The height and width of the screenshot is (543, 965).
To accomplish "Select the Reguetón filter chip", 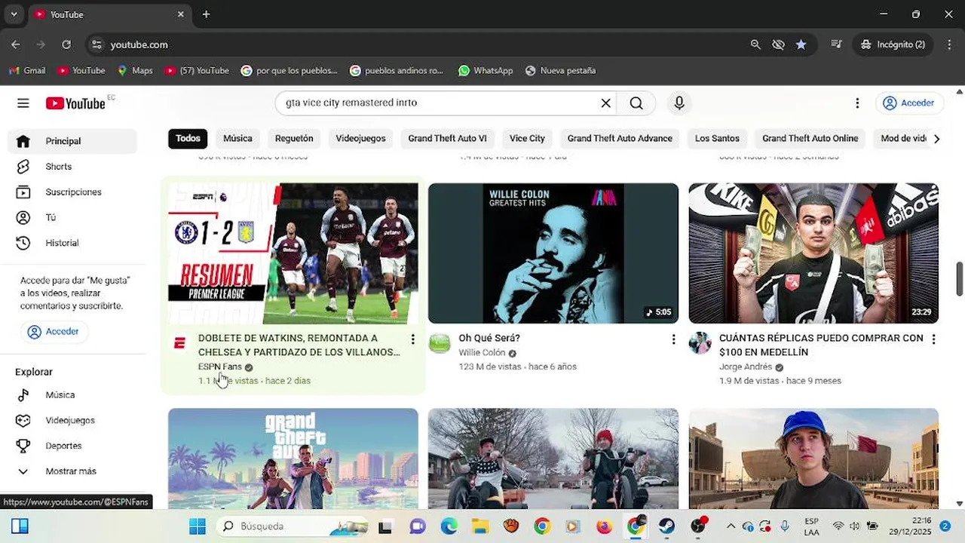I will pos(294,139).
